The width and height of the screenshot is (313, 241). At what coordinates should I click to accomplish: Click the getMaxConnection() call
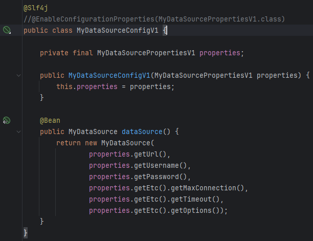point(208,188)
